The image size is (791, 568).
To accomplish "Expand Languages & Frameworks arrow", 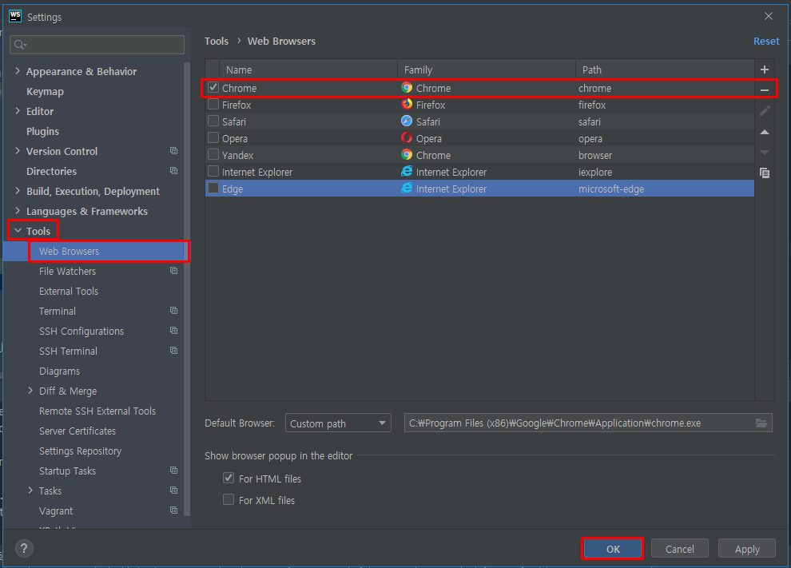I will 18,211.
